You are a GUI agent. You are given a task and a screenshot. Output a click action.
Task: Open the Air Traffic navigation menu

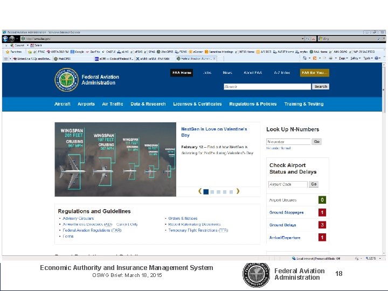pyautogui.click(x=113, y=104)
